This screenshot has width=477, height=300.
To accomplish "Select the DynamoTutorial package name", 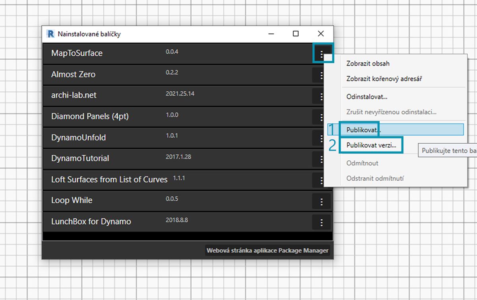I will (x=80, y=158).
